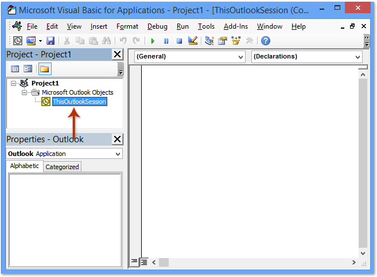Click the Undo arrow icon

[x=123, y=41]
